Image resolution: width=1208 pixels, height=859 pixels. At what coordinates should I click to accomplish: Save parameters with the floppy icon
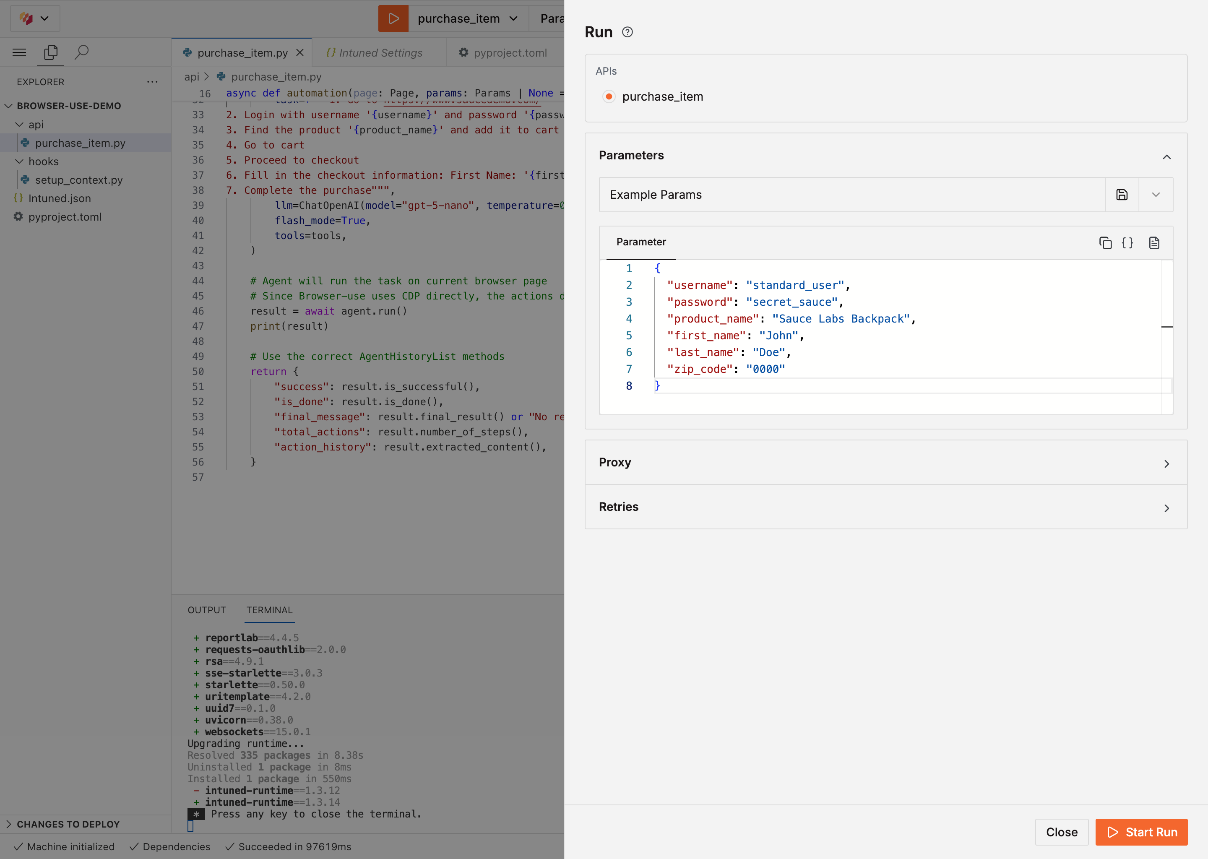tap(1122, 195)
